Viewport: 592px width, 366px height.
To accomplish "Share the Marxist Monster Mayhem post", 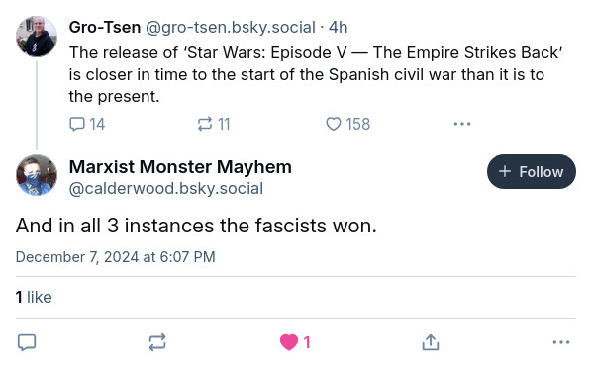I will (x=431, y=342).
